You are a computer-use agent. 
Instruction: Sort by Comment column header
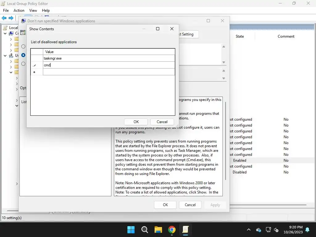tap(286, 36)
